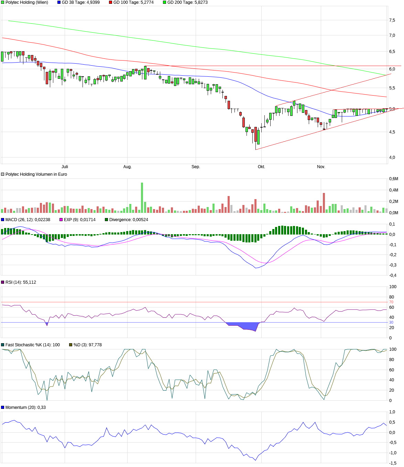Click the 'Polytec Holding (Wien)' title text
The height and width of the screenshot is (467, 404).
coord(27,2)
